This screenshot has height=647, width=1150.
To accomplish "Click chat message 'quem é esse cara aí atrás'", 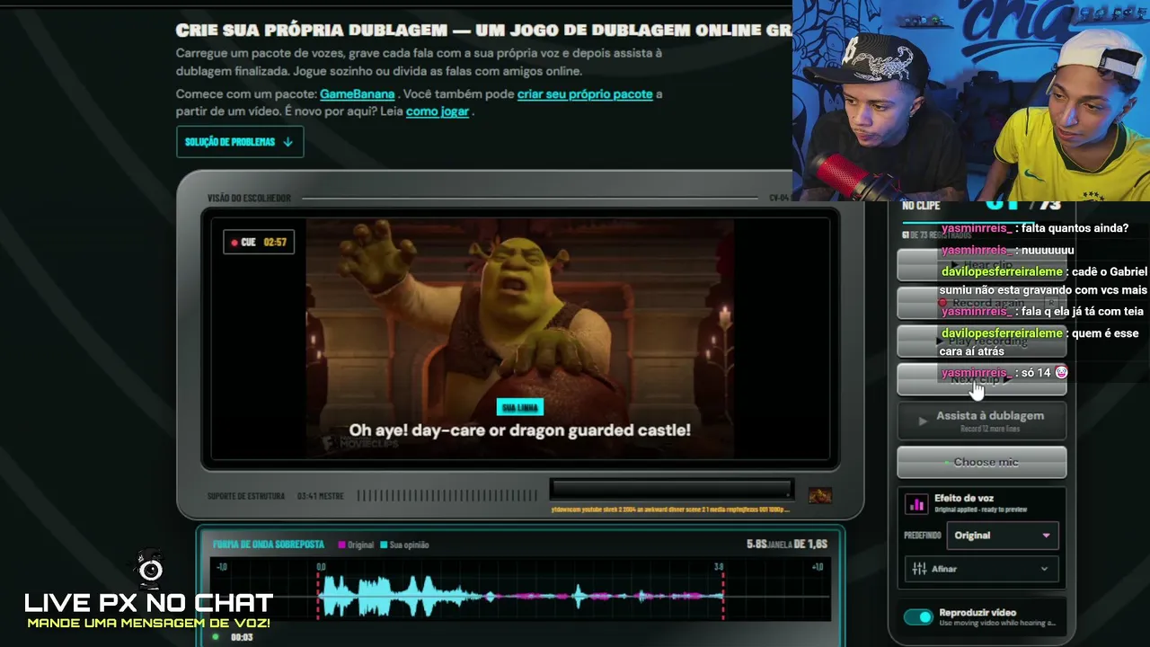I will (x=1039, y=342).
